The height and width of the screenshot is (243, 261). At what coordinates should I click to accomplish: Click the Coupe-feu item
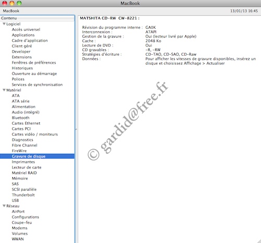22,223
